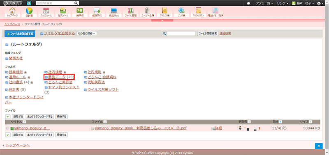The width and height of the screenshot is (329, 155).
Task: Click the updater avatar in the file row
Action: pyautogui.click(x=240, y=128)
